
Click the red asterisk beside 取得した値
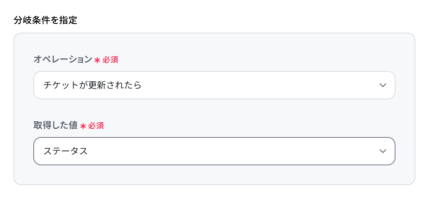tap(83, 126)
